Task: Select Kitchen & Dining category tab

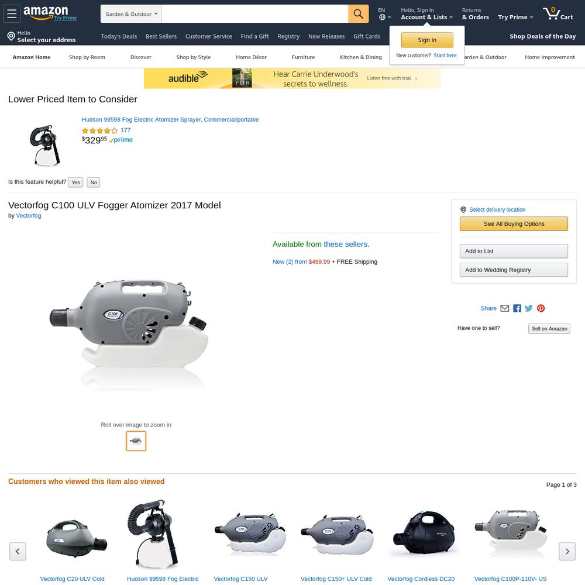Action: coord(361,57)
